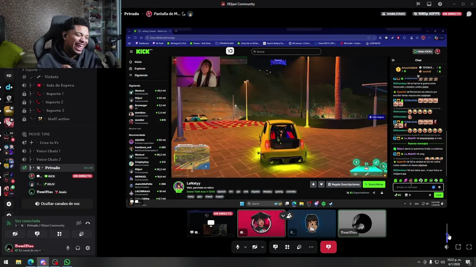Open Discord checkpoint flag icon in title bar
The width and height of the screenshot is (476, 267).
(x=418, y=4)
